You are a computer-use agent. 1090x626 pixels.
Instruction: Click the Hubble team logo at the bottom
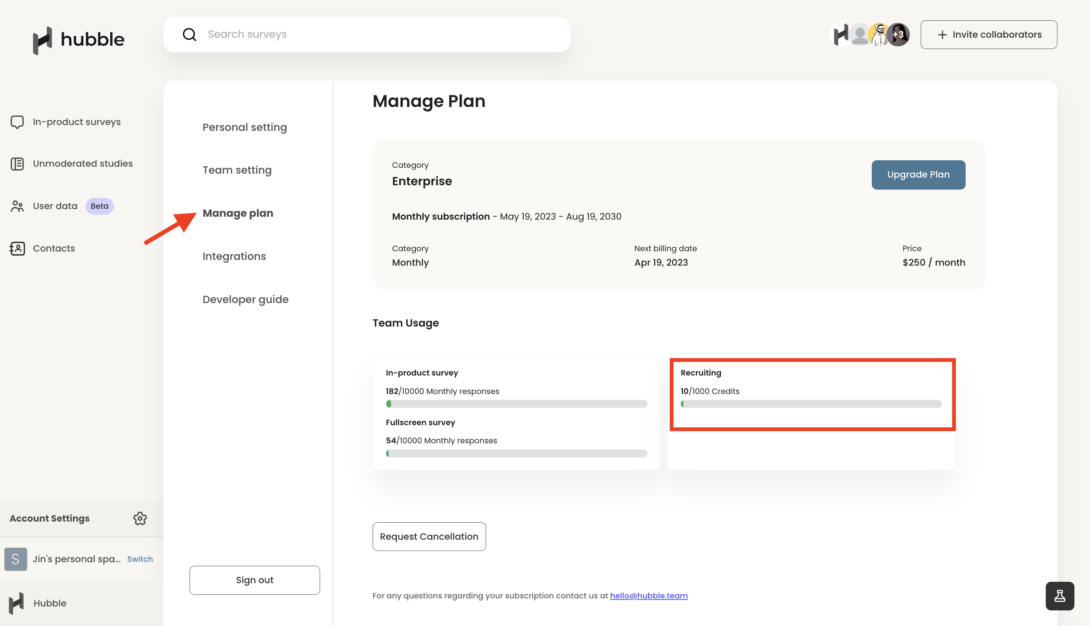point(16,603)
